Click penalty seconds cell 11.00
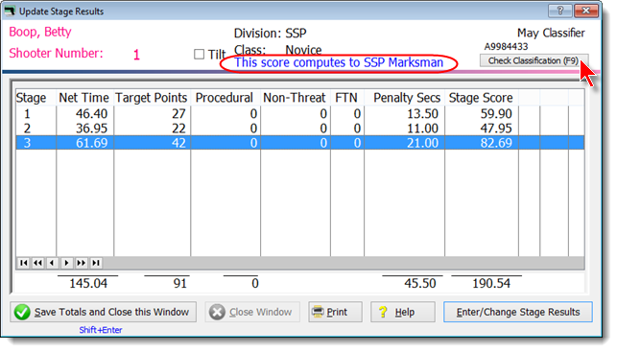The height and width of the screenshot is (352, 617). click(422, 129)
